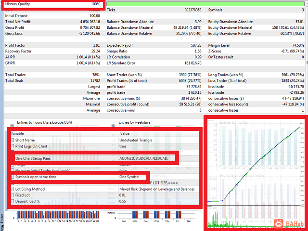Click the History Quality 100% value
The height and width of the screenshot is (231, 308).
coord(95,4)
